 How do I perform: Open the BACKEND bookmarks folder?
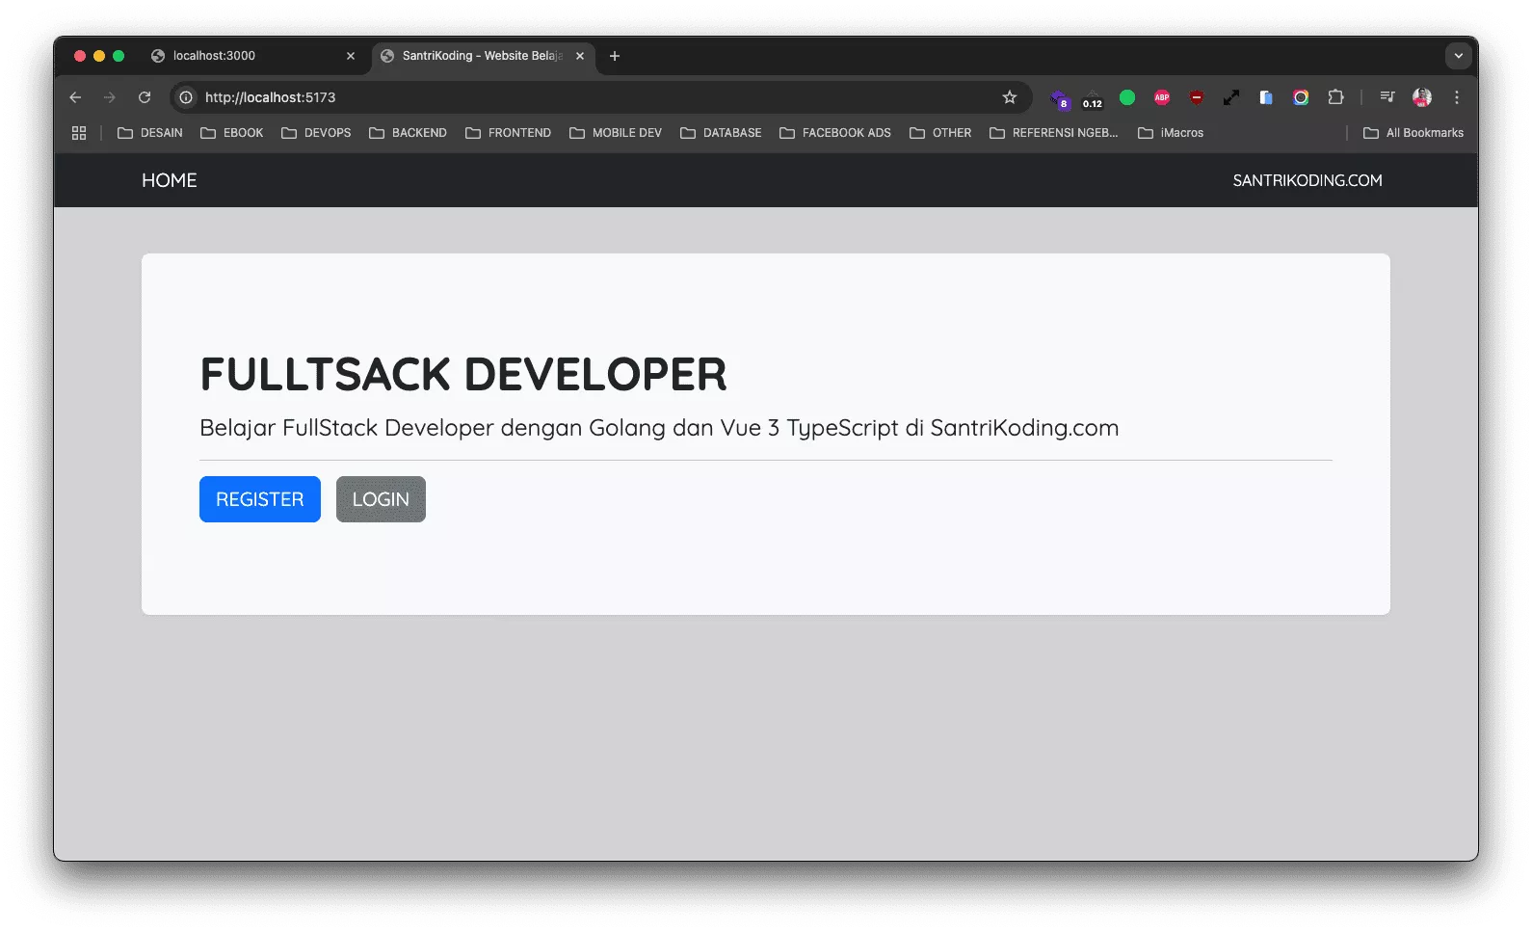point(409,133)
